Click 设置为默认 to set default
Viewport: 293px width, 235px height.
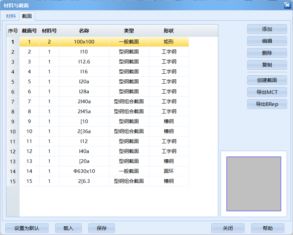[x=27, y=228]
